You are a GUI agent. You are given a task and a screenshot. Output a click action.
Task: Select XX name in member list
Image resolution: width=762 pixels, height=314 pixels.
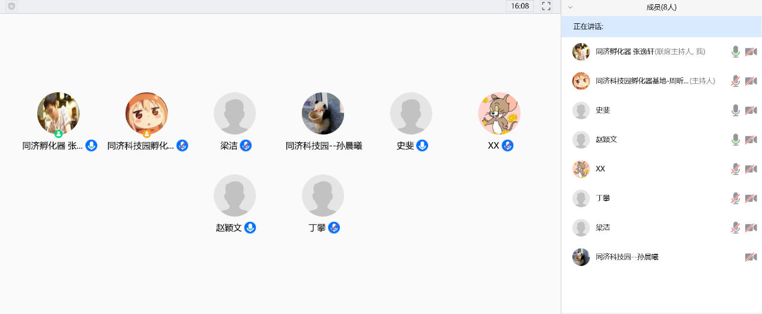600,169
